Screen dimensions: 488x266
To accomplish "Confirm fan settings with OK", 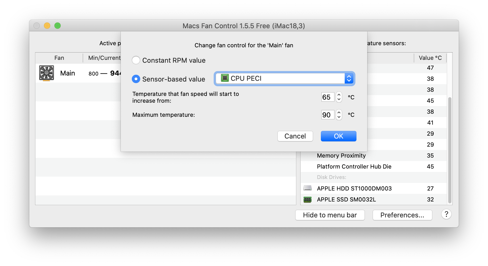I will (x=338, y=136).
